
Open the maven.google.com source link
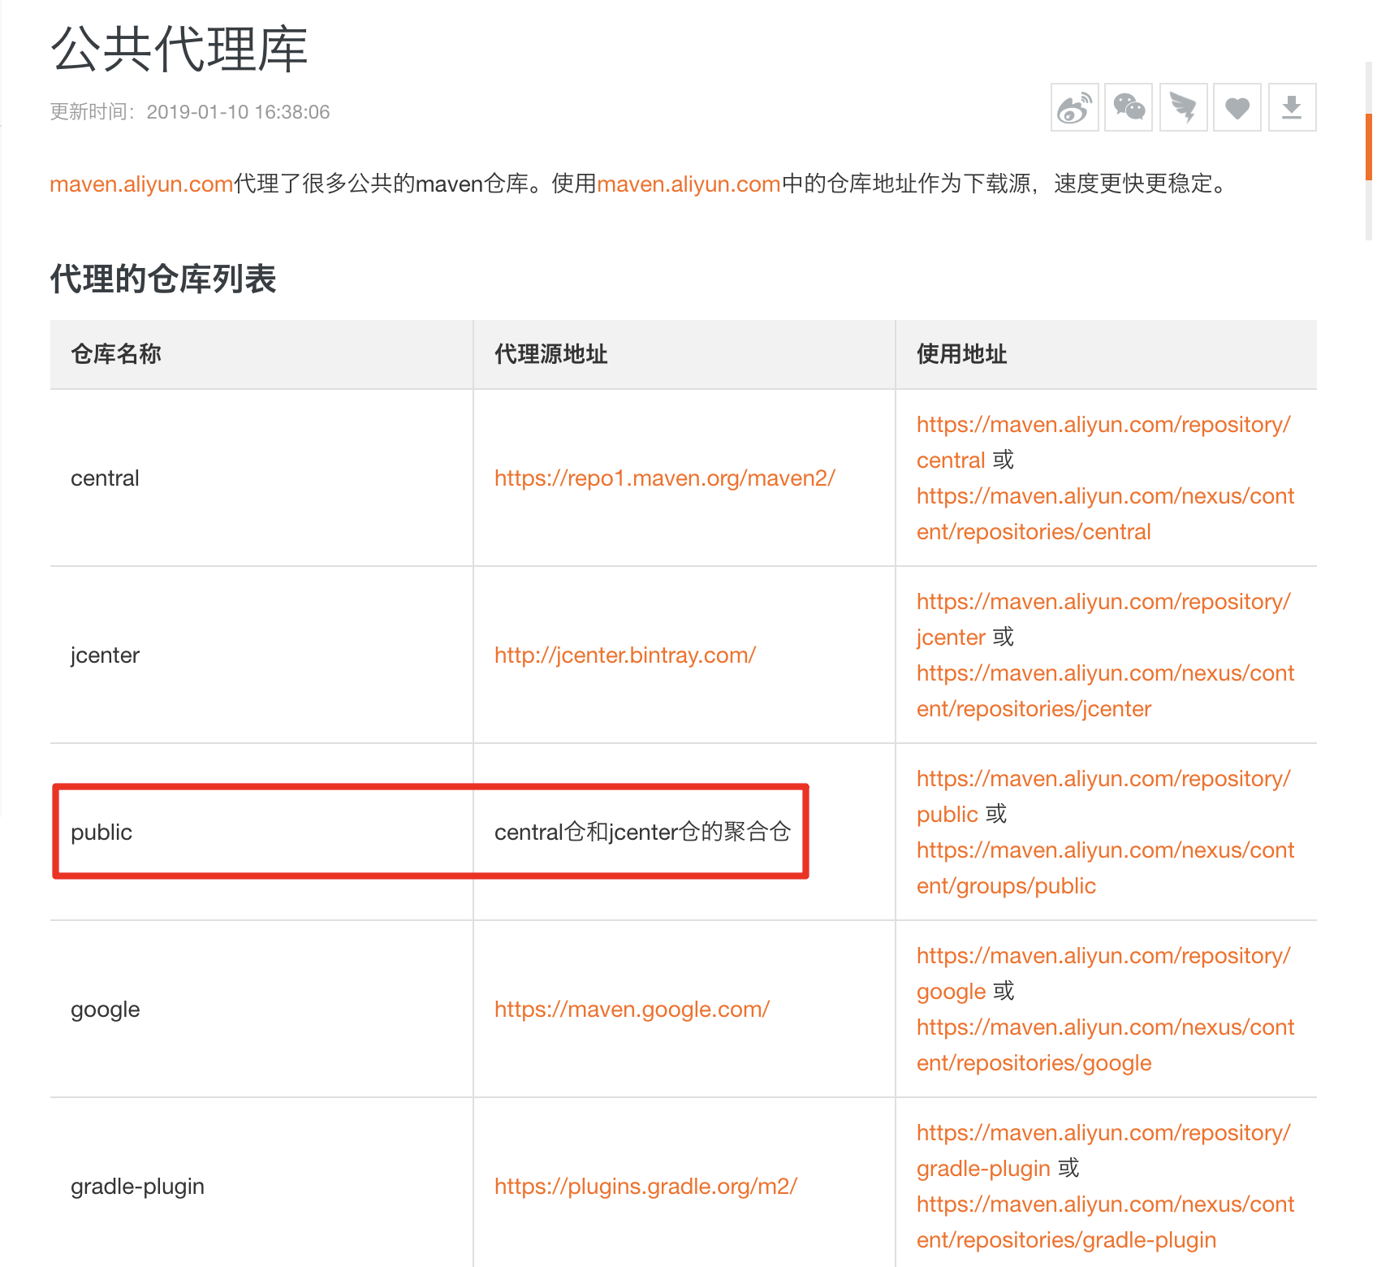[632, 1009]
